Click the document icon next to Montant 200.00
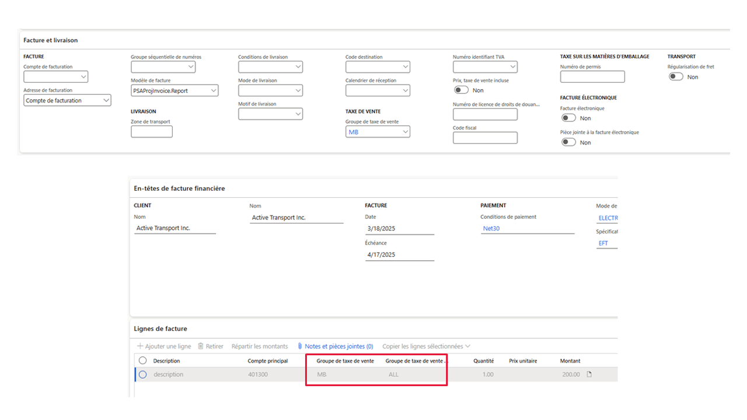Viewport: 747px width, 420px height. pyautogui.click(x=589, y=374)
